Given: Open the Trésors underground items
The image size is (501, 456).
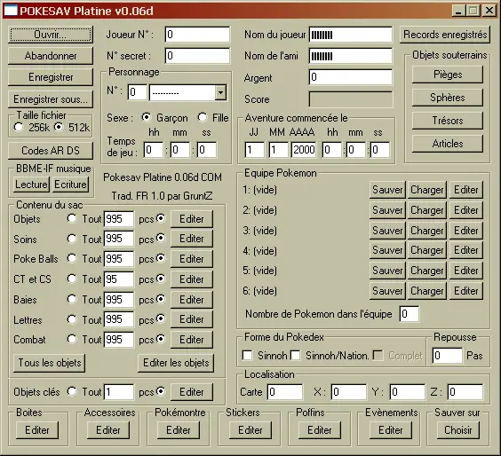Looking at the screenshot, I should [448, 121].
